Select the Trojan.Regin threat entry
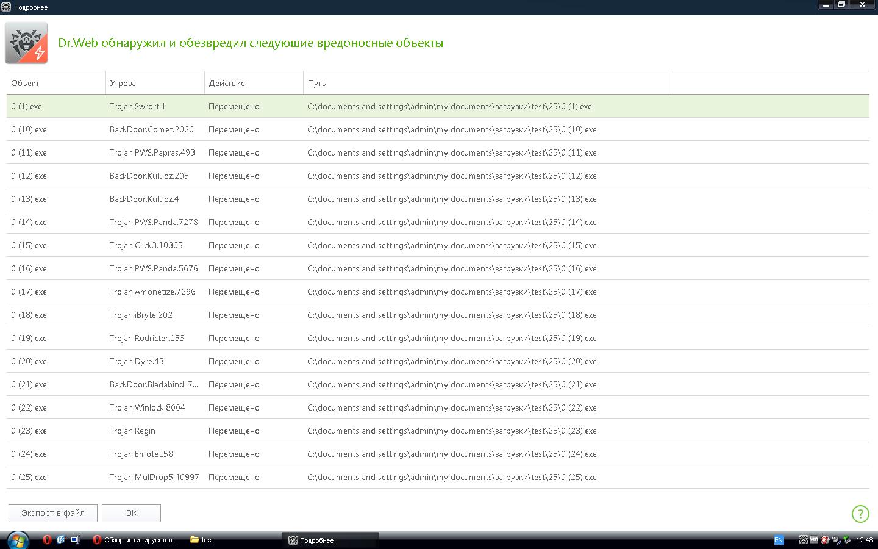 [132, 431]
